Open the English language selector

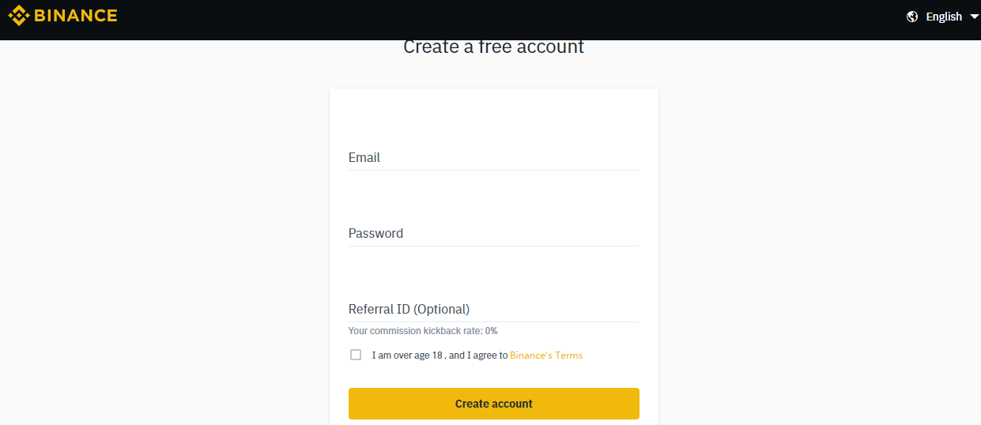[944, 17]
